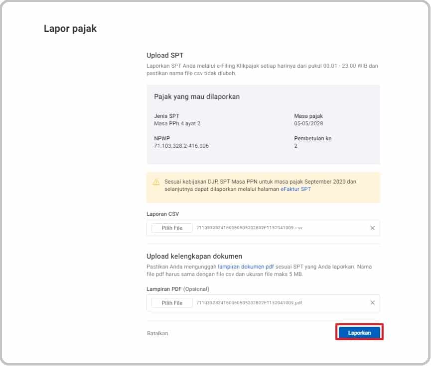Screen dimensions: 431x366
Task: Submit the report with Laporkan button
Action: point(359,333)
